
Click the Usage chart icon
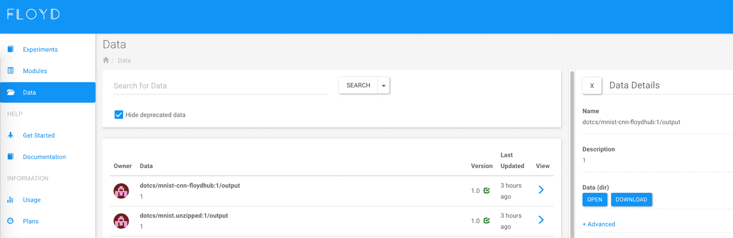(10, 200)
